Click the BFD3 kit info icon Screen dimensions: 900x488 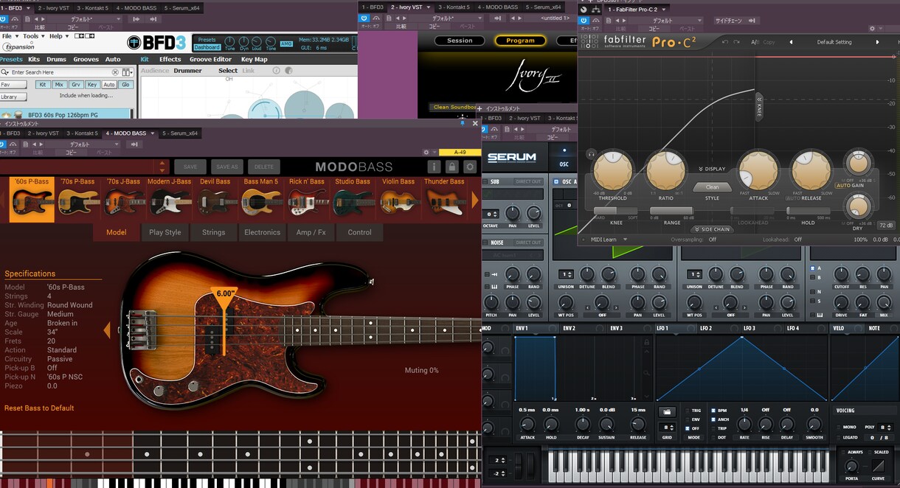[277, 71]
